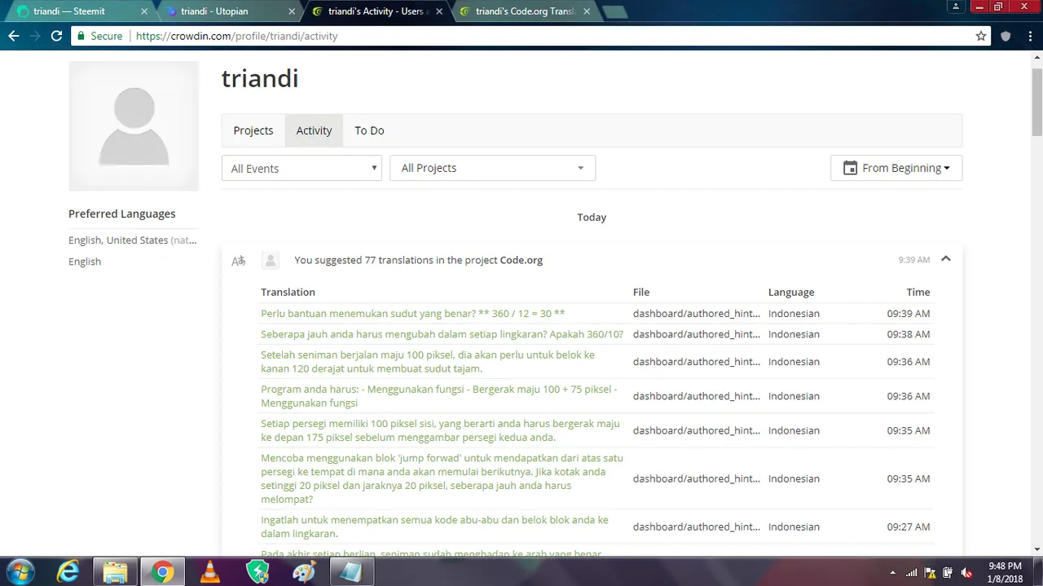The height and width of the screenshot is (586, 1043).
Task: Click the Language column header
Action: (791, 292)
